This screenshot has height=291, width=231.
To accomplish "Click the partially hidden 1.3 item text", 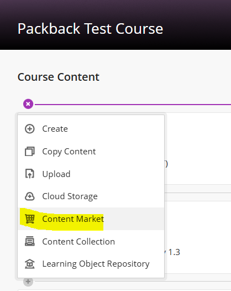I will (174, 252).
